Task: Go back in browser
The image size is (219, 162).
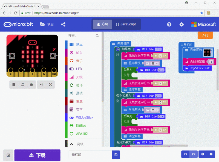Action: coord(4,13)
